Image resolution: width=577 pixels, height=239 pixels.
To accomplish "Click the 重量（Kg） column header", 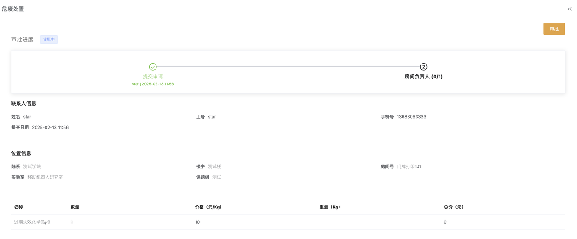I will tap(330, 207).
